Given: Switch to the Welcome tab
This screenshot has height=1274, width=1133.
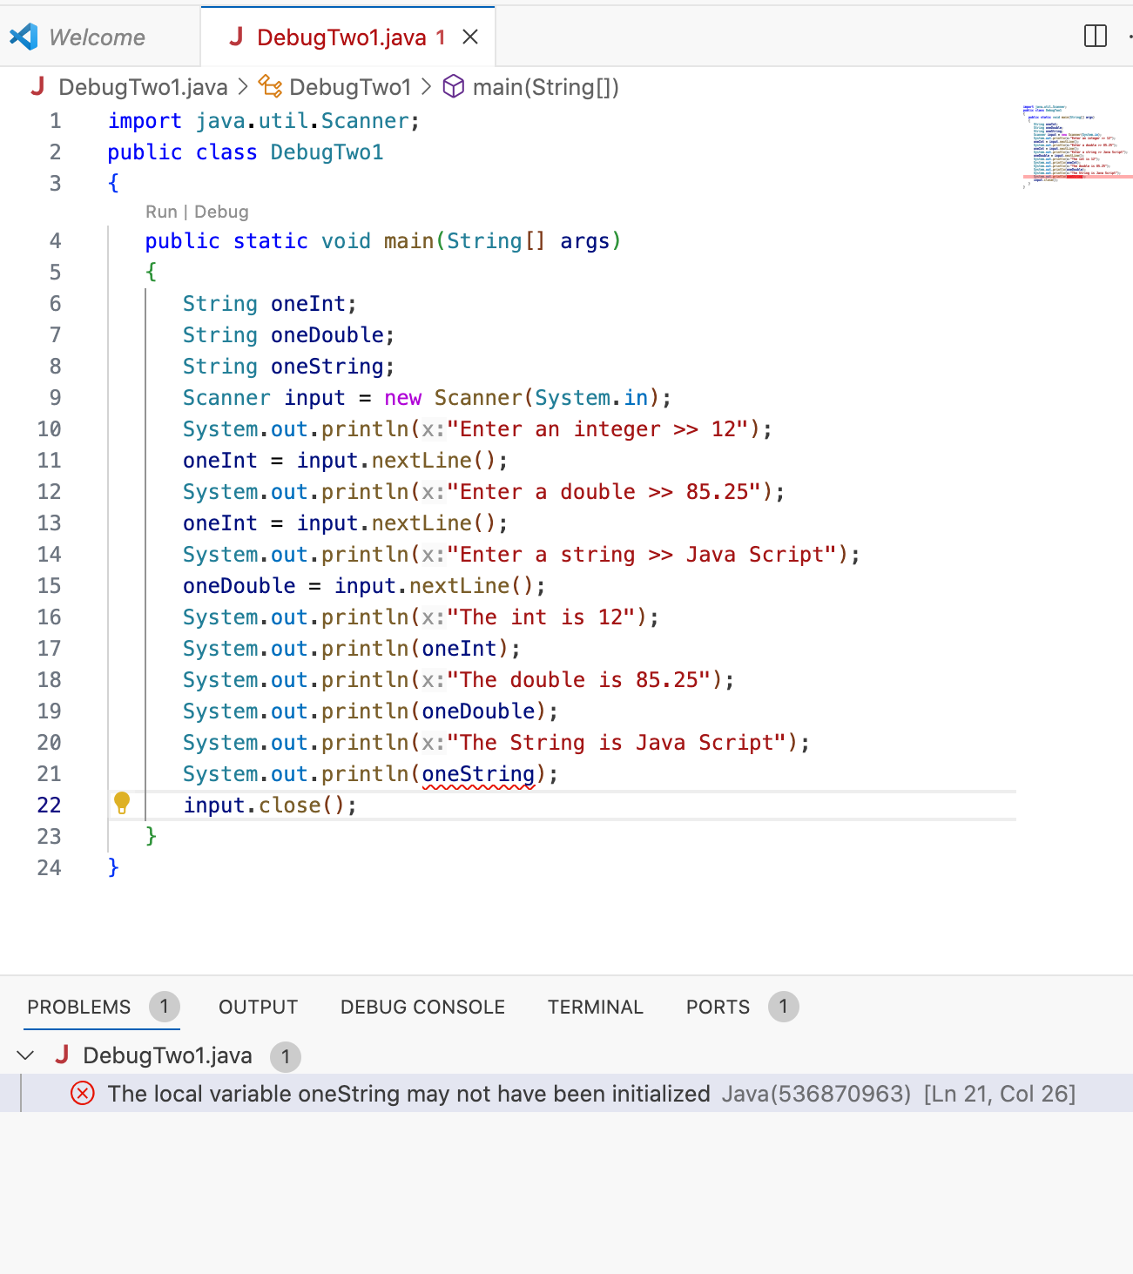Looking at the screenshot, I should [x=96, y=36].
